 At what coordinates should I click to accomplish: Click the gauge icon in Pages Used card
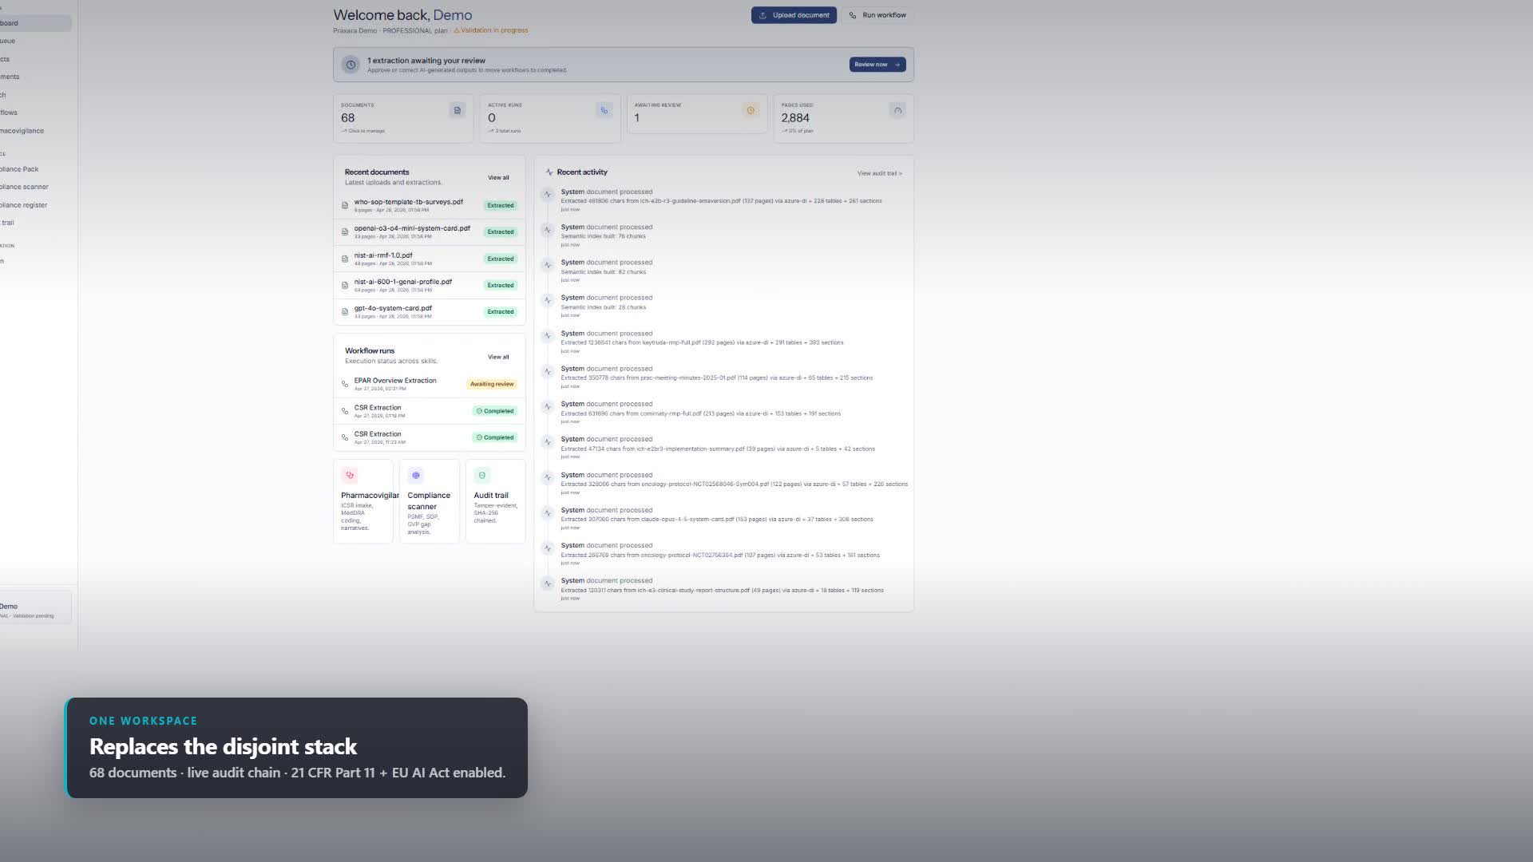click(x=897, y=110)
